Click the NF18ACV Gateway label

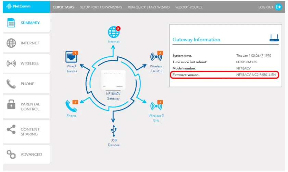coord(113,96)
